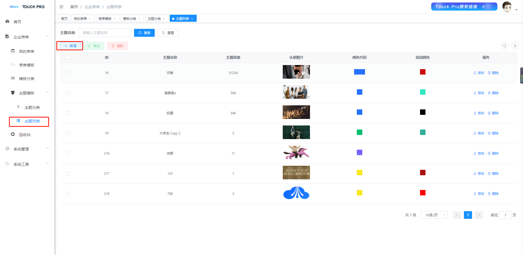Delete the row with ID 18
523x255 pixels.
[493, 113]
